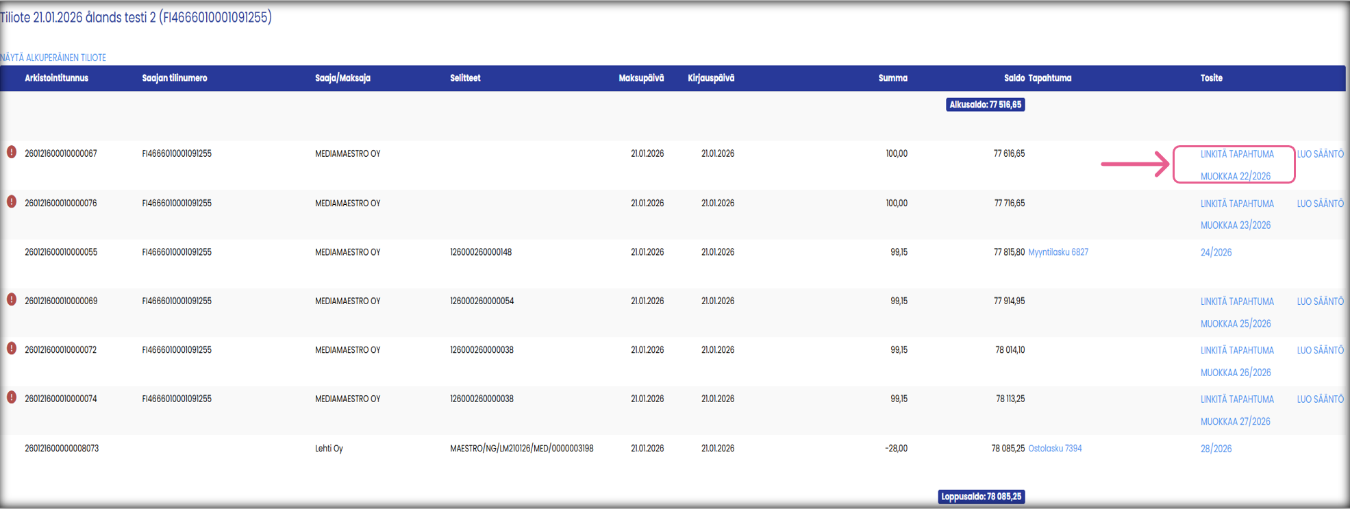Click the Maksupäivä column header
1350x509 pixels.
[x=640, y=78]
